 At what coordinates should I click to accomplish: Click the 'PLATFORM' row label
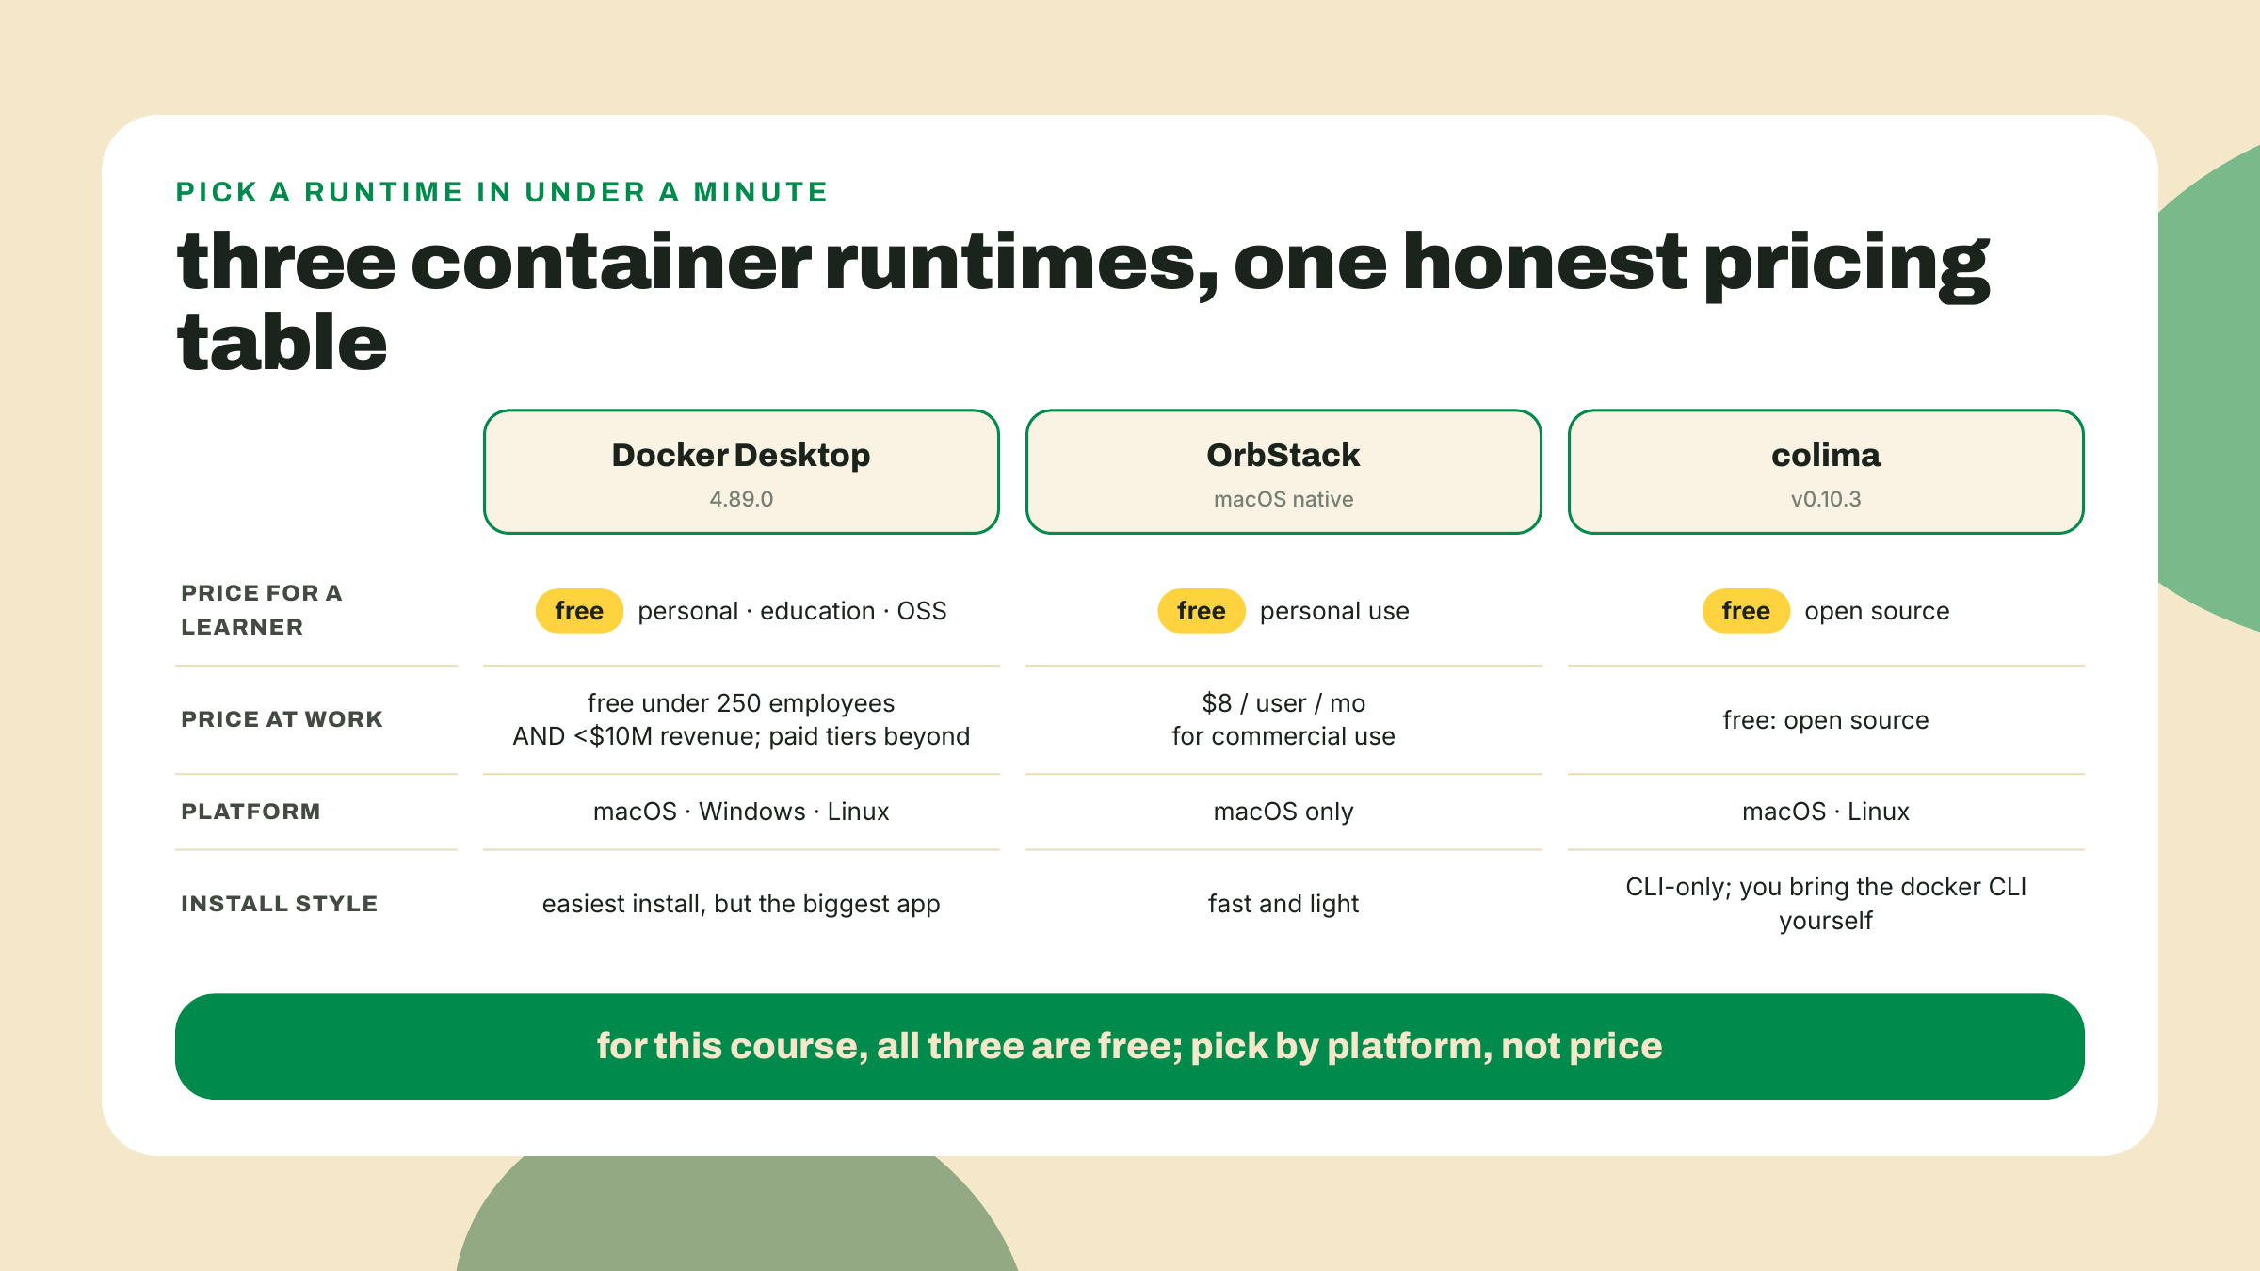pyautogui.click(x=250, y=812)
